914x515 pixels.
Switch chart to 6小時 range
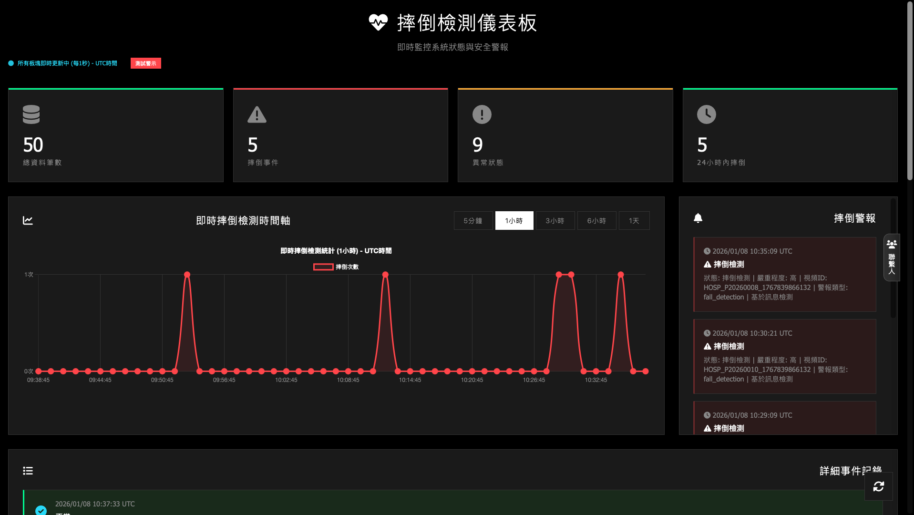(x=596, y=221)
